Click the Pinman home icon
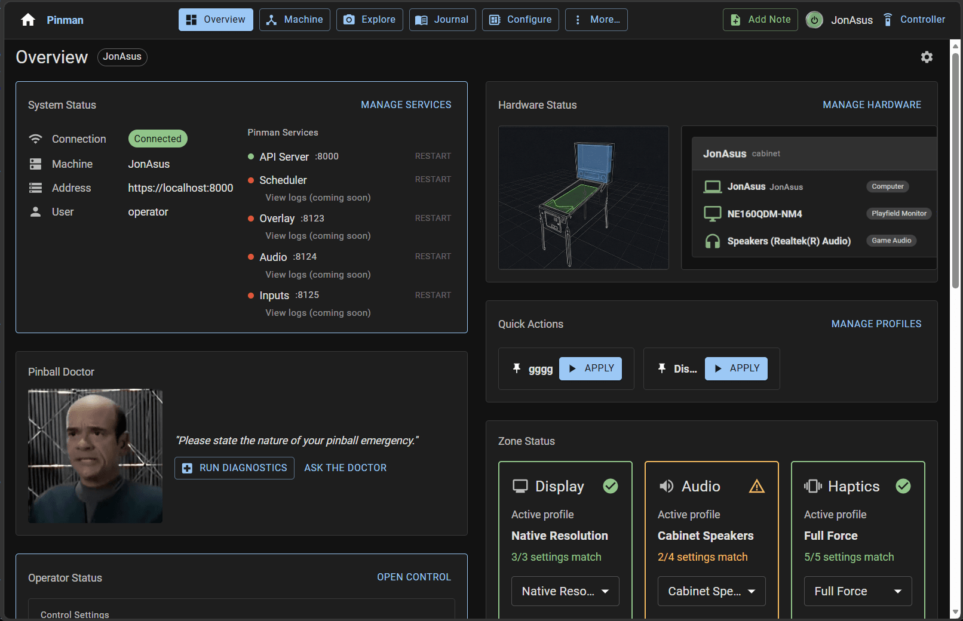This screenshot has width=963, height=621. point(28,20)
